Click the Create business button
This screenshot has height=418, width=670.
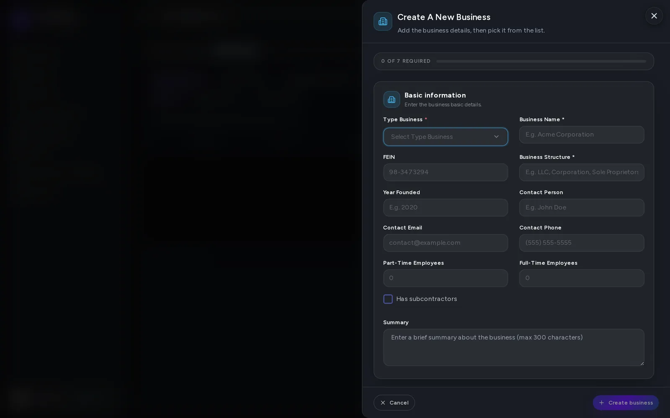click(626, 403)
